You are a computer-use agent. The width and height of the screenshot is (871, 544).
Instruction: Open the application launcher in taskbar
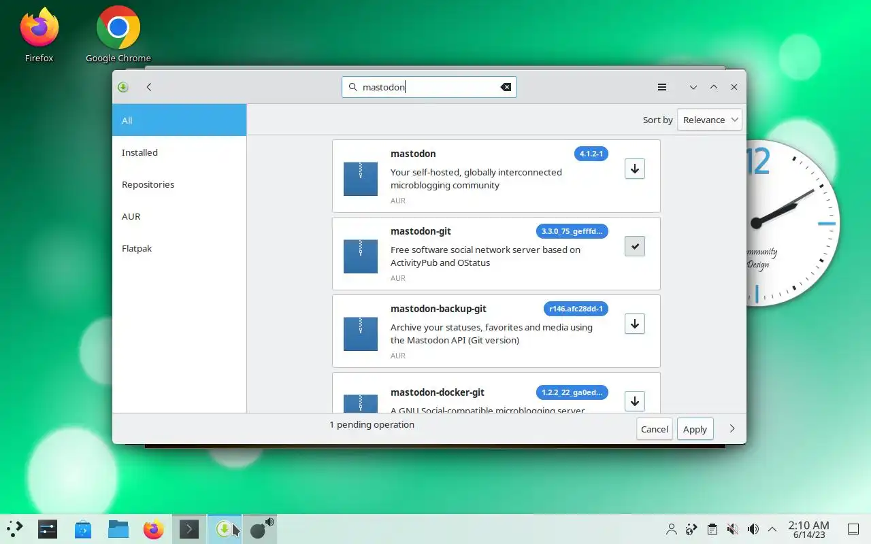click(15, 529)
